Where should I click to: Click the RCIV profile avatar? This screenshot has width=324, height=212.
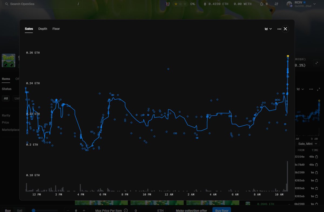click(x=289, y=4)
